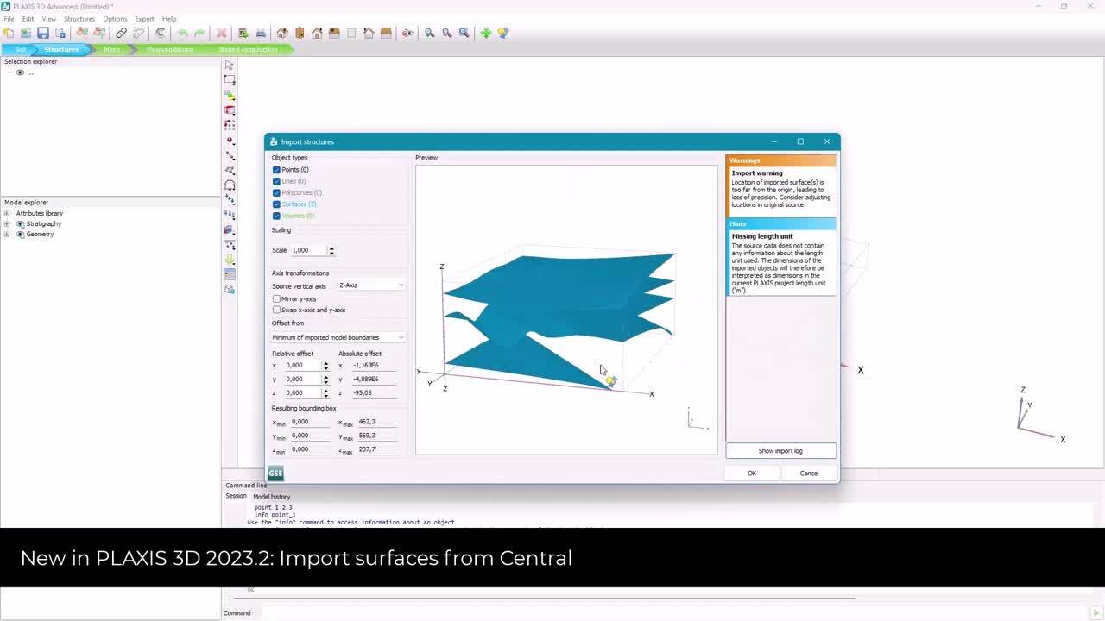Click the Create line tool in the side toolbar
Screen dimensions: 1105x621
click(230, 155)
